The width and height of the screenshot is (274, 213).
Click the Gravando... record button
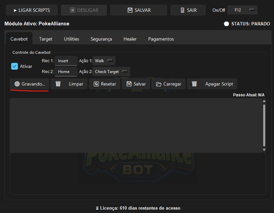coord(29,84)
